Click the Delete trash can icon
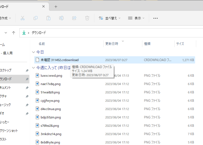This screenshot has height=145, width=203. coord(87,18)
